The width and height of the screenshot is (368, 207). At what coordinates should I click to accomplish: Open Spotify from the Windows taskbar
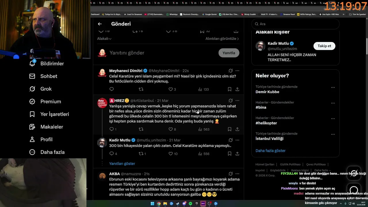click(190, 204)
